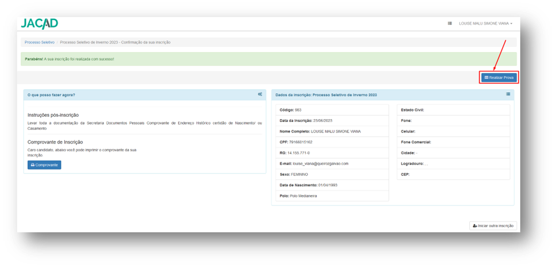The width and height of the screenshot is (555, 267).
Task: Click the JACAD logo
Action: (x=39, y=23)
